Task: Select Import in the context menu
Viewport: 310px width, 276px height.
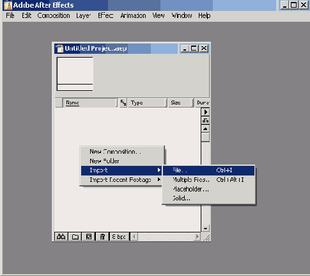Action: 121,170
